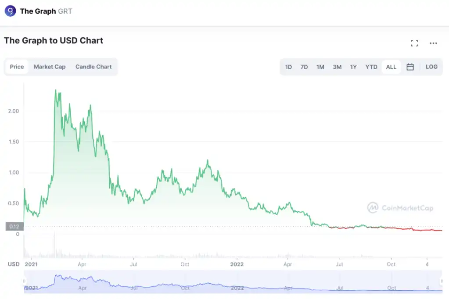Click the Graph GRT logo icon
449x299 pixels.
(x=10, y=11)
